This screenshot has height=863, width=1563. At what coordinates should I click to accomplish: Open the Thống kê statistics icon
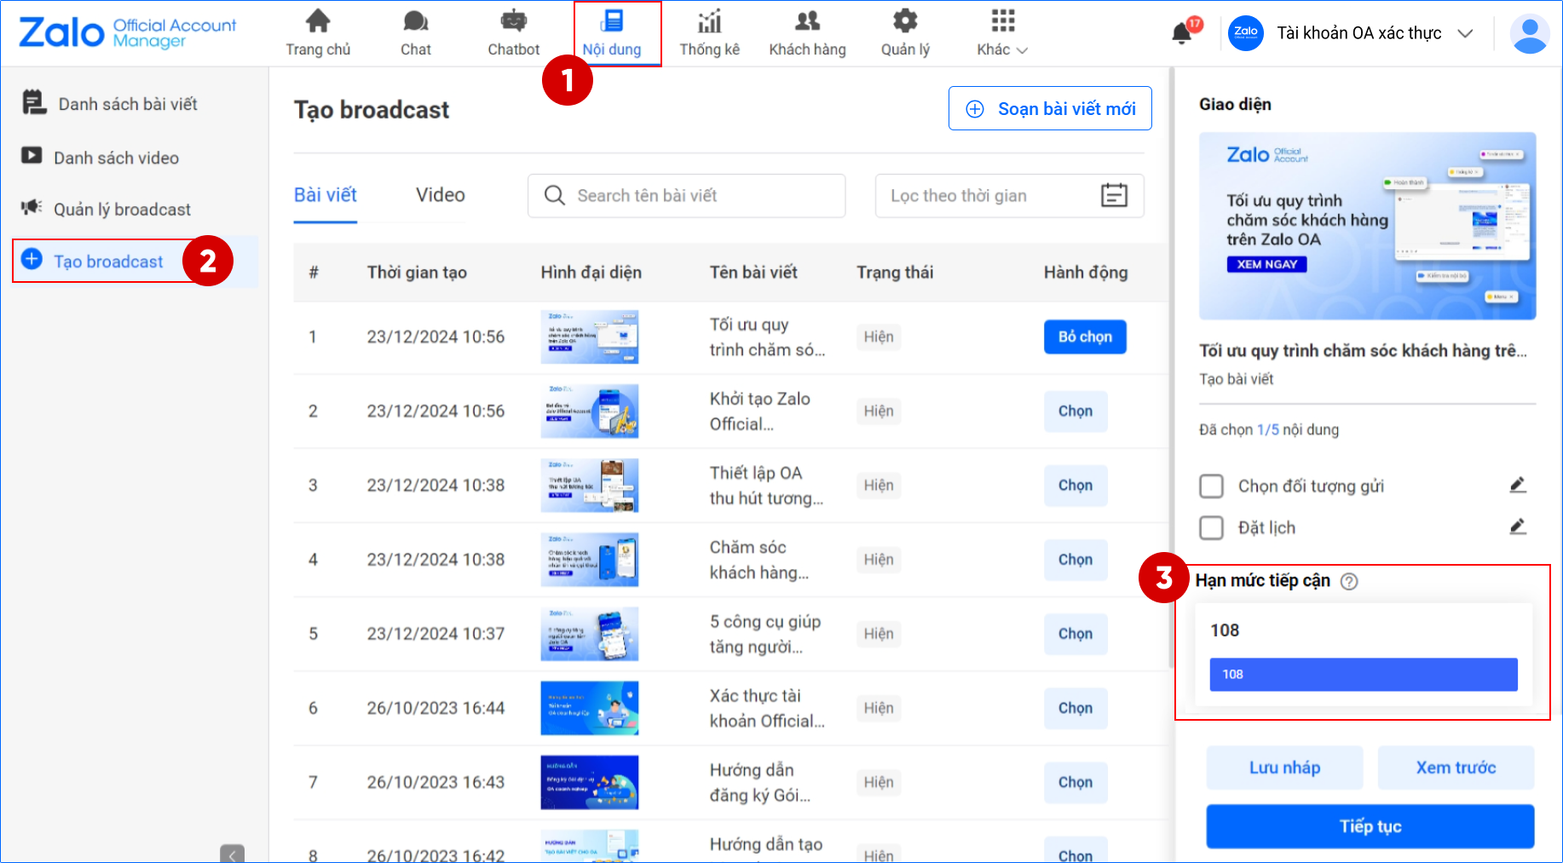click(709, 21)
